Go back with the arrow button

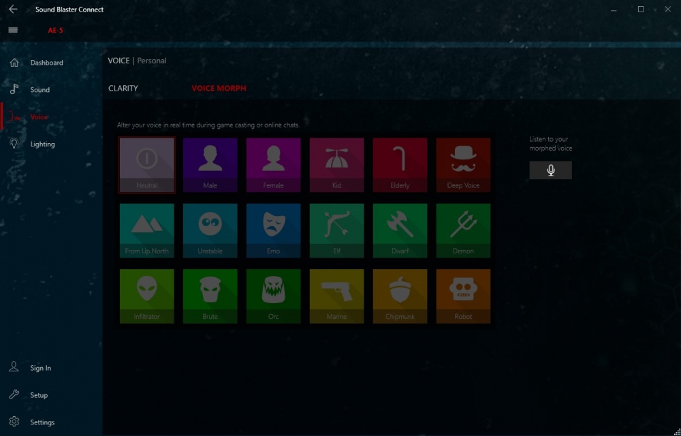[x=13, y=9]
